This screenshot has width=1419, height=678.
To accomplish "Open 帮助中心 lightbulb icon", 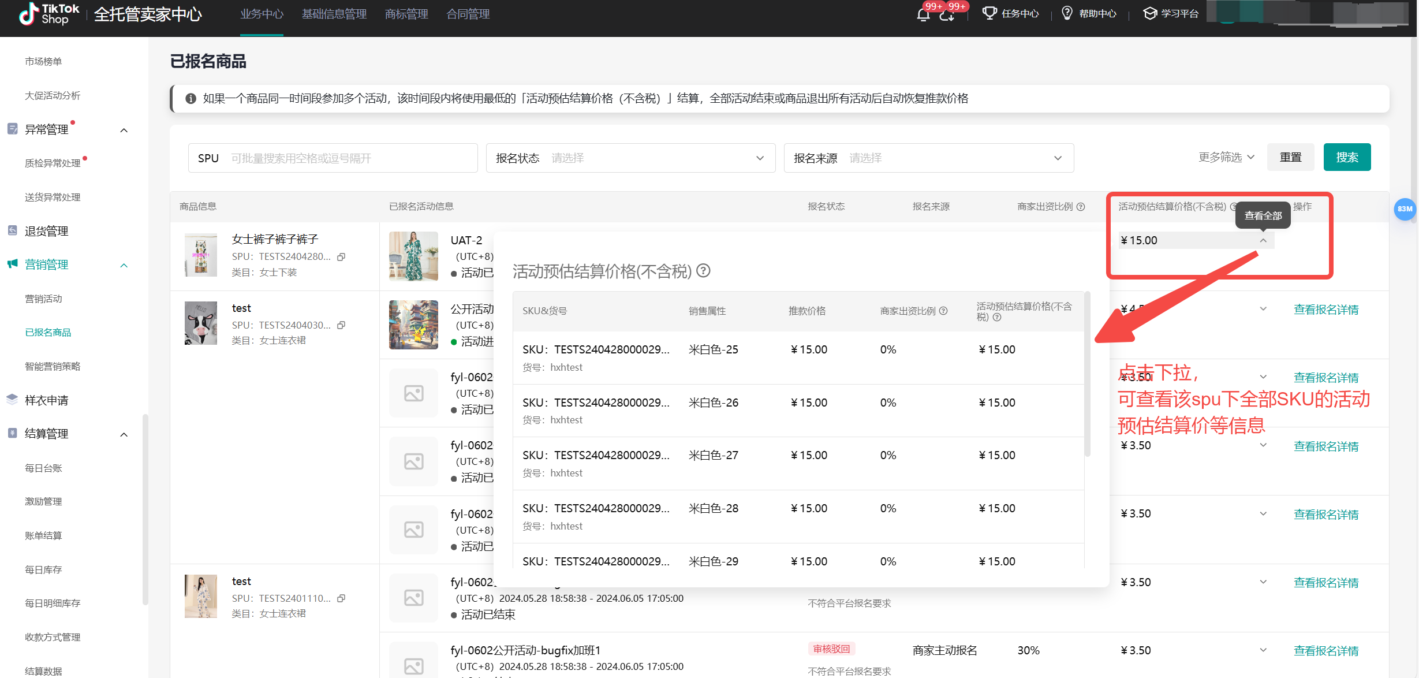I will tap(1067, 13).
